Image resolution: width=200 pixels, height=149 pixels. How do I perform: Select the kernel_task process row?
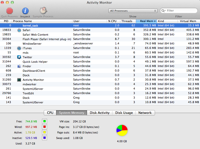(x=100, y=25)
